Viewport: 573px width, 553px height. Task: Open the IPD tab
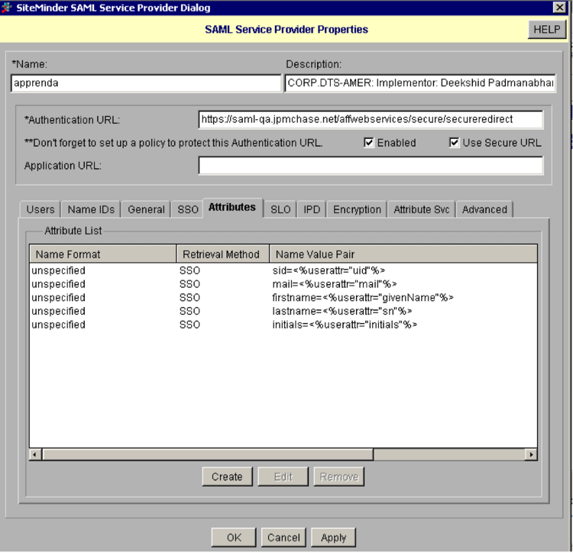312,209
